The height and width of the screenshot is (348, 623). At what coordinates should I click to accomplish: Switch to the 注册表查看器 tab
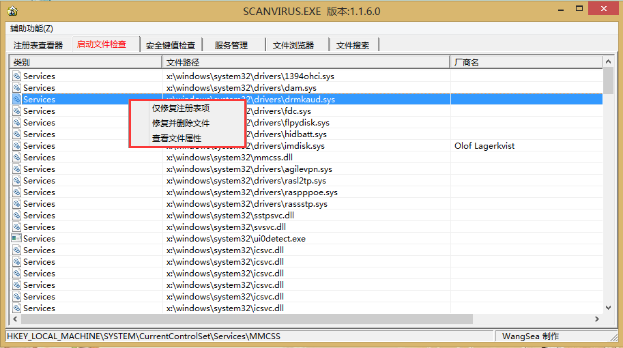coord(38,45)
